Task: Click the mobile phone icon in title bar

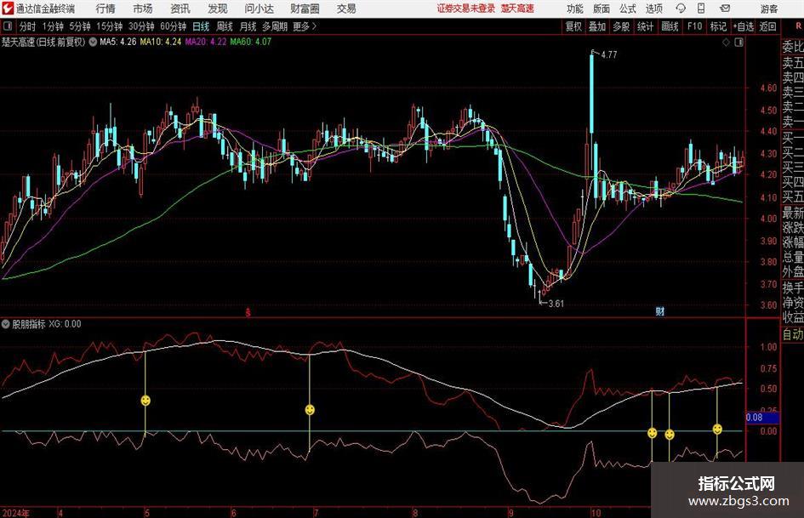Action: (x=701, y=9)
